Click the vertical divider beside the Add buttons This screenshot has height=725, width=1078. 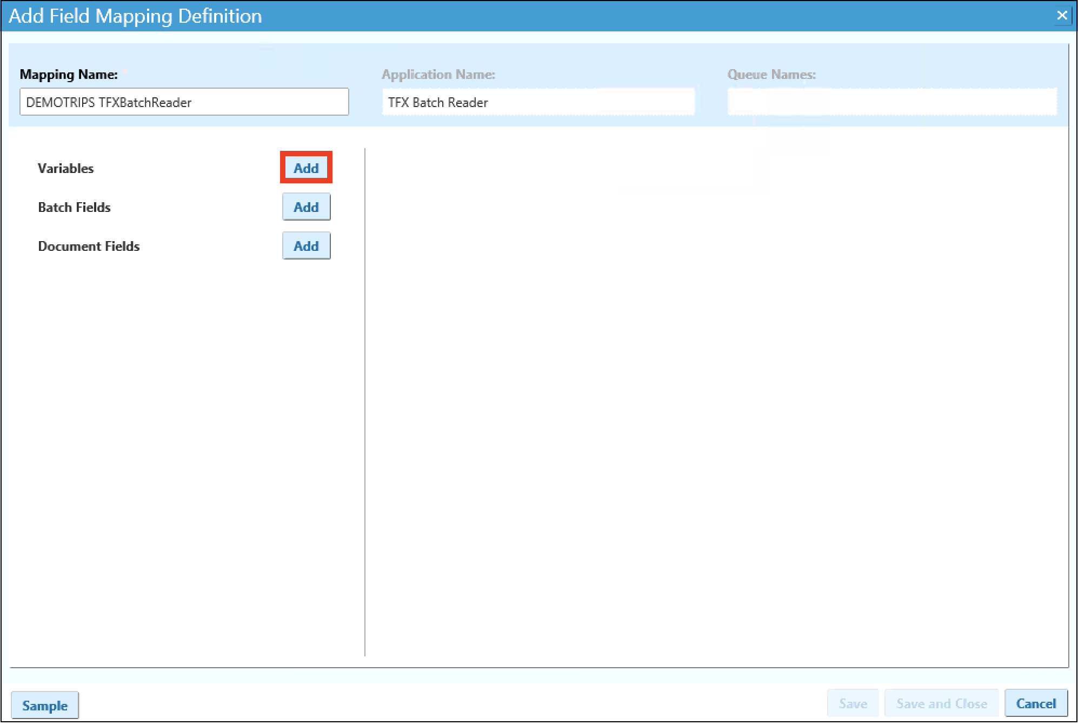(x=365, y=402)
